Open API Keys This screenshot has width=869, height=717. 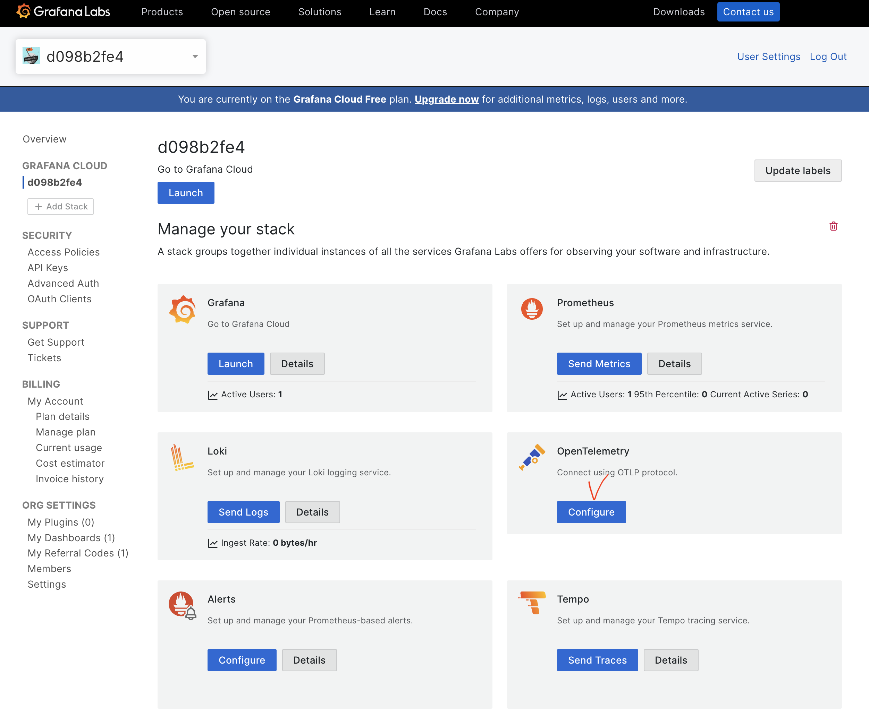tap(48, 268)
